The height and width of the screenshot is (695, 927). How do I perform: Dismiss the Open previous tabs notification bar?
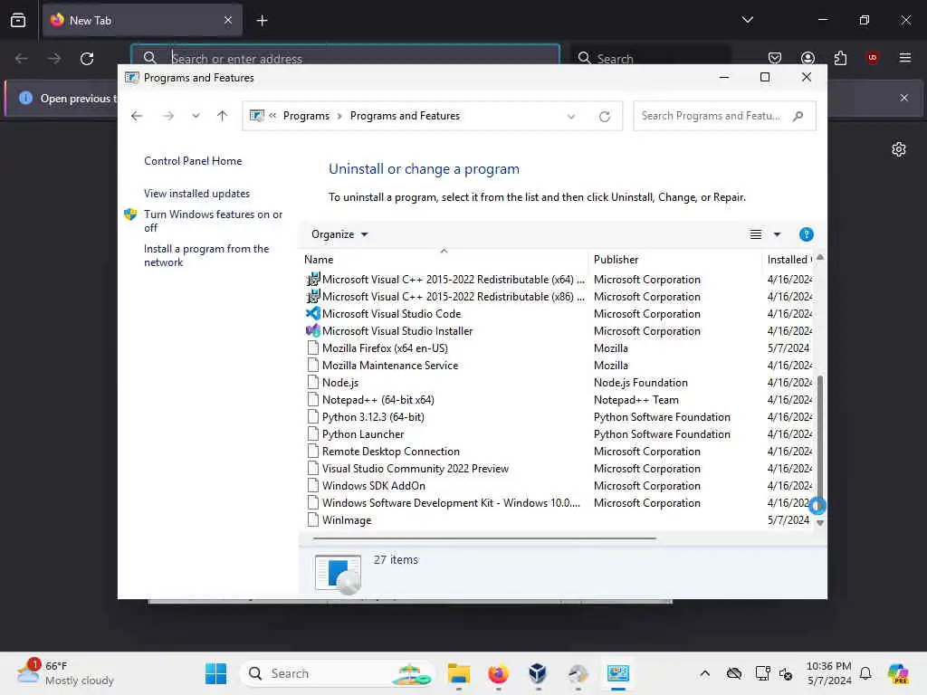pyautogui.click(x=904, y=98)
